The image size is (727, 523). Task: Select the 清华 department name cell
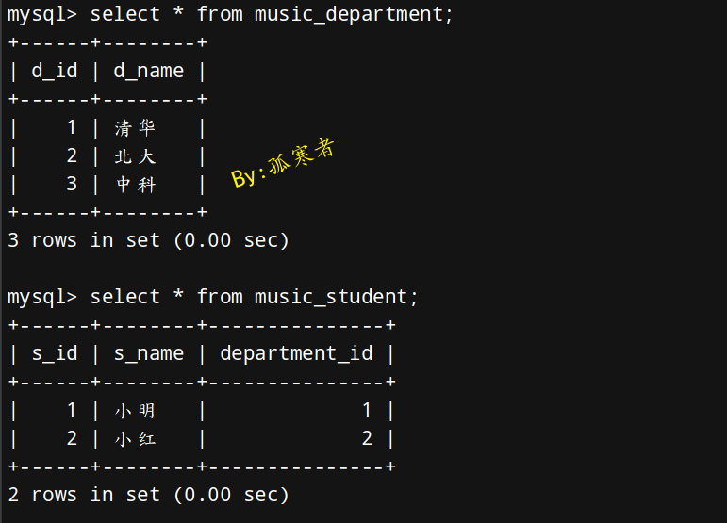point(135,128)
